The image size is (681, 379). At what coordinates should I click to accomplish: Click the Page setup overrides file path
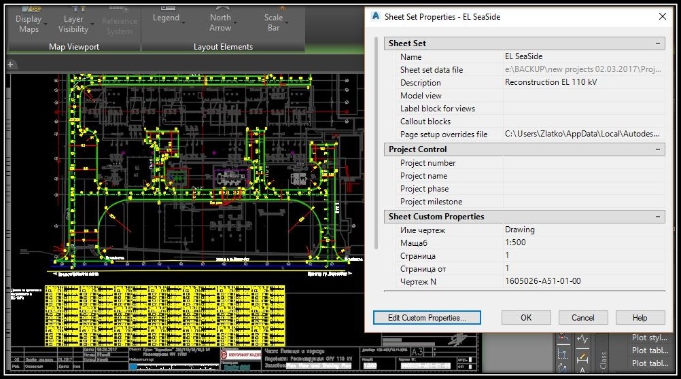click(582, 134)
